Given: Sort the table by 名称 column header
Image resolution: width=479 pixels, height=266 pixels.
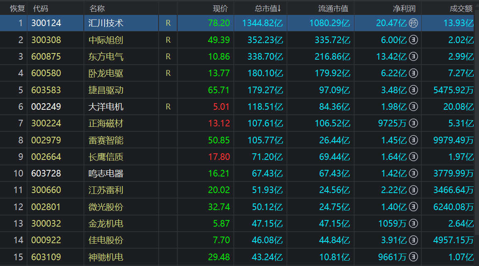Looking at the screenshot, I should 97,9.
